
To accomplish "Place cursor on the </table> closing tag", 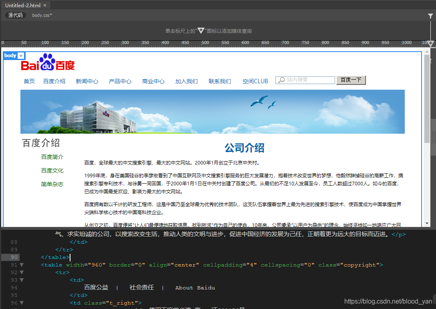I will click(55, 257).
